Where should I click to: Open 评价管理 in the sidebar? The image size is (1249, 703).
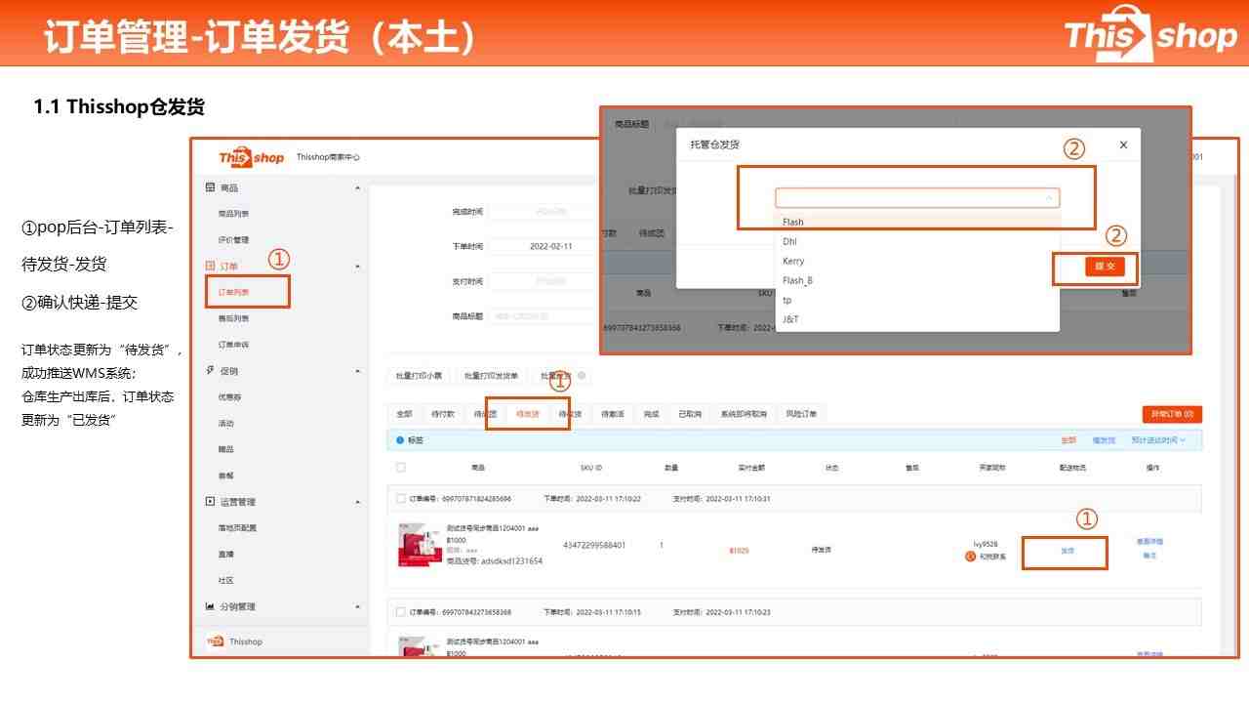click(233, 240)
